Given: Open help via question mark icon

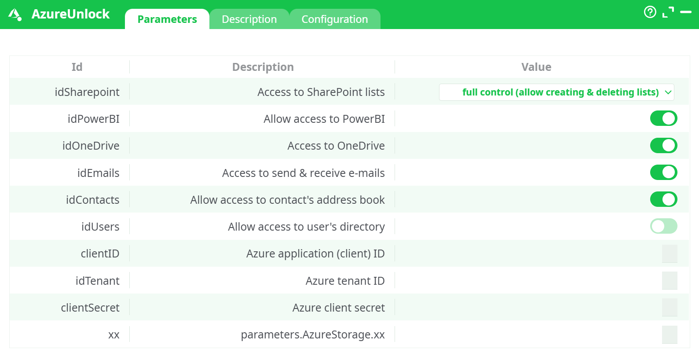Looking at the screenshot, I should point(650,12).
